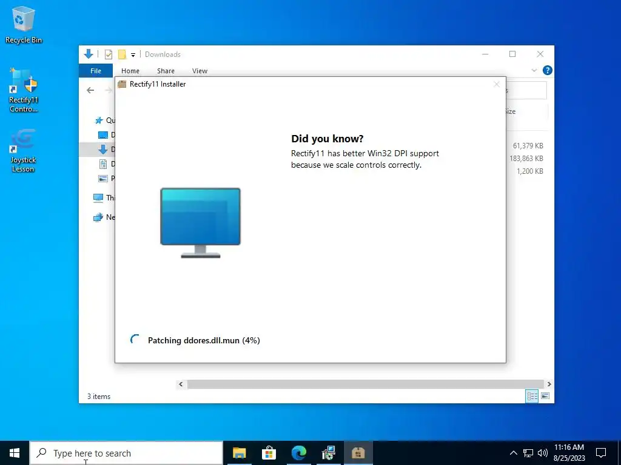
Task: Select This PC in navigation pane
Action: point(104,198)
